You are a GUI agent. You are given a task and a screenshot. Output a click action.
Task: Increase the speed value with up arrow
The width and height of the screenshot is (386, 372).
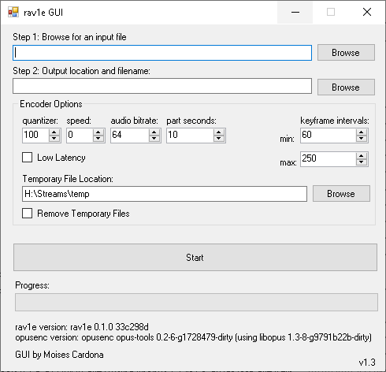98,132
